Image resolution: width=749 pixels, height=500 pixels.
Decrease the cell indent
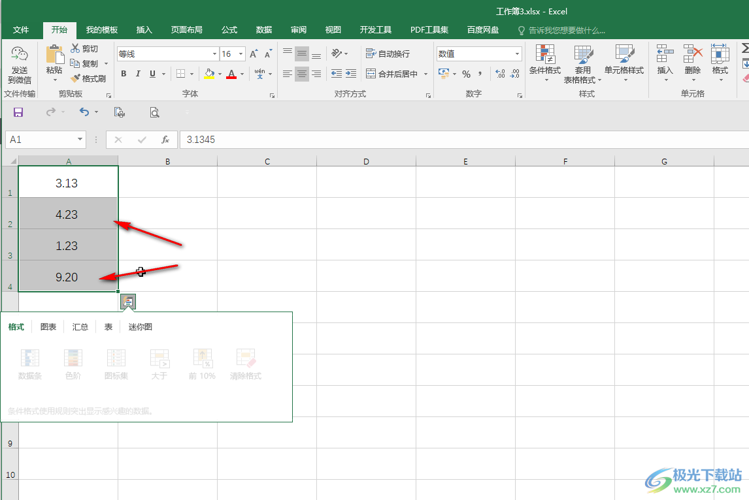click(x=337, y=74)
